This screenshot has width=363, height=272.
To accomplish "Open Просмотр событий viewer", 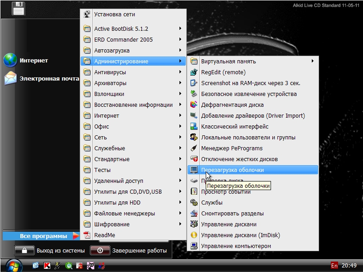I will [x=253, y=192].
